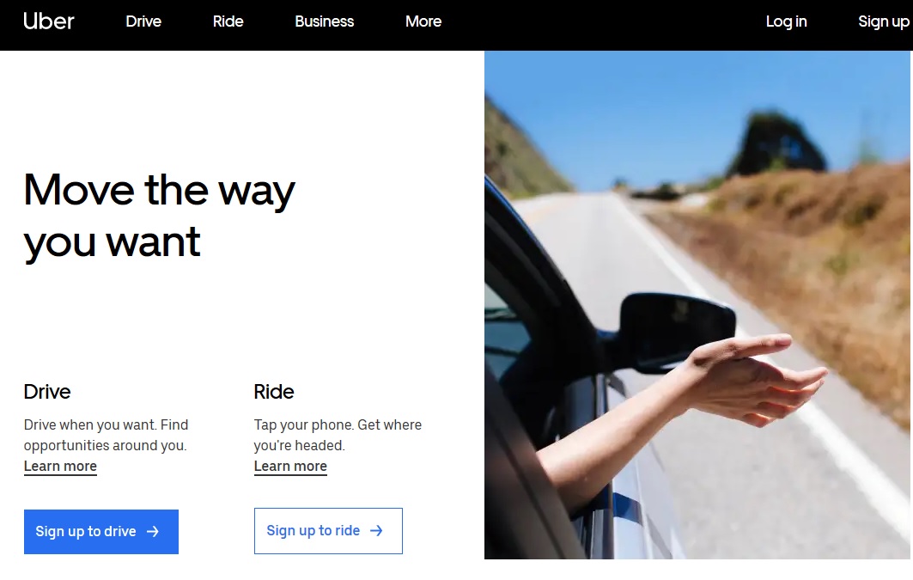Open the Business menu in the navigation bar

click(x=325, y=21)
